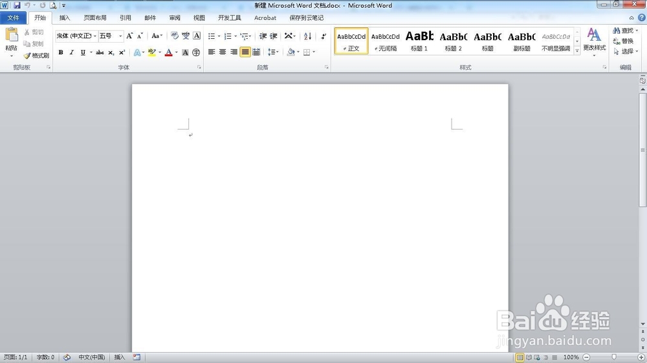Click the Print Preview icon in quick access toolbar
The image size is (647, 363).
pyautogui.click(x=53, y=5)
